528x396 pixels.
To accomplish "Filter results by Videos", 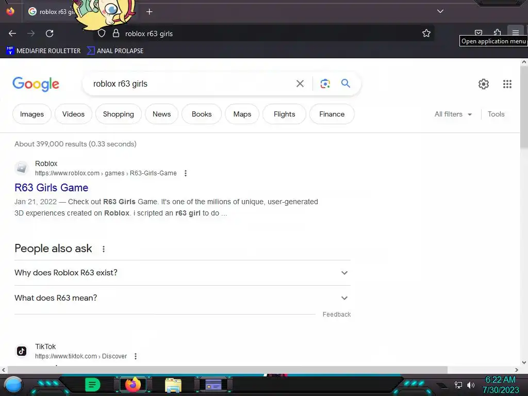I will click(73, 114).
